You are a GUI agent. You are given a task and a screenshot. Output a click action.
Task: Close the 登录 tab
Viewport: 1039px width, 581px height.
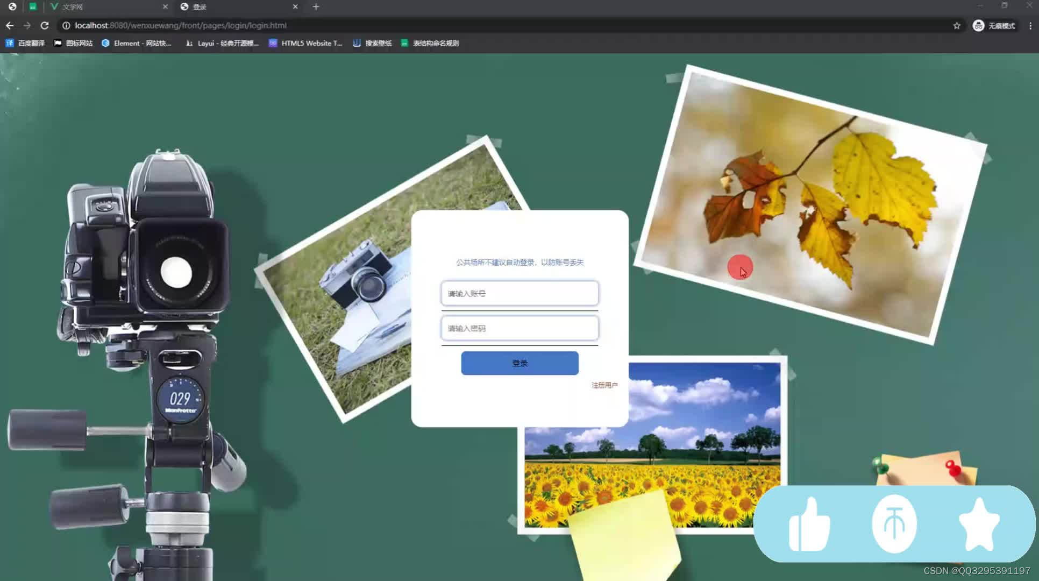pos(295,6)
